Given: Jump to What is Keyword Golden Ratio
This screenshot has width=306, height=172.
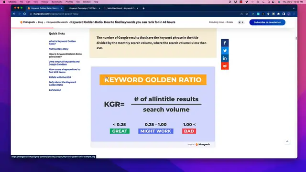Looking at the screenshot, I should 62,43.
